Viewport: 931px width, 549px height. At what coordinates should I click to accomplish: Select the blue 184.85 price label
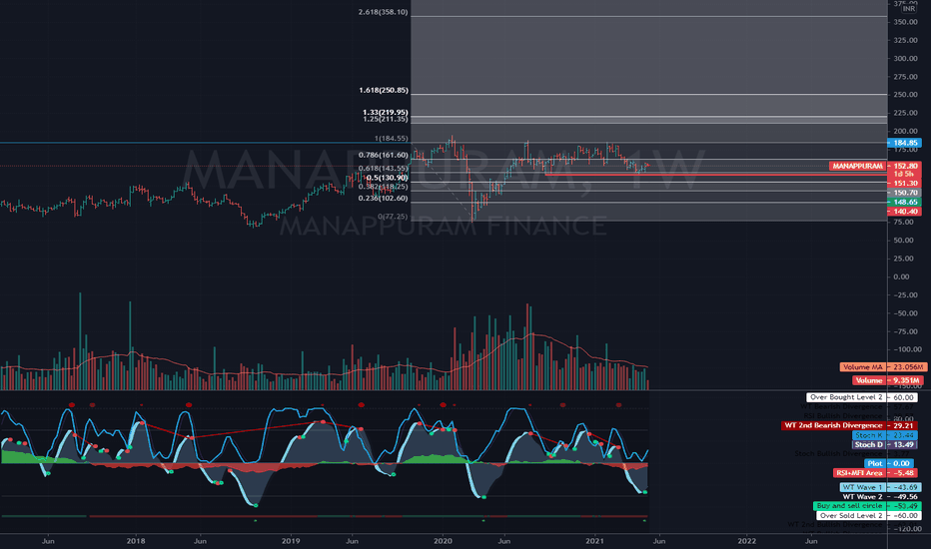(x=905, y=143)
